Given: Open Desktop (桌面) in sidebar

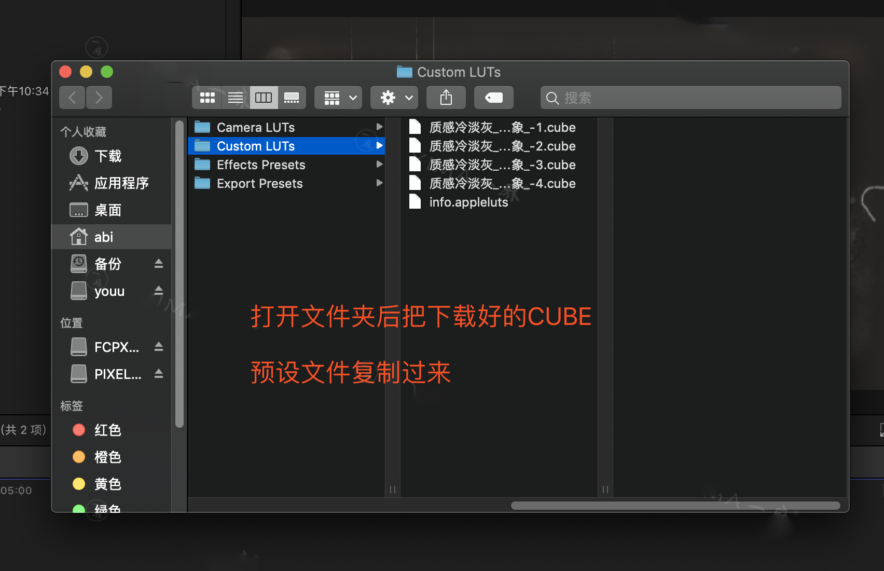Looking at the screenshot, I should 112,210.
